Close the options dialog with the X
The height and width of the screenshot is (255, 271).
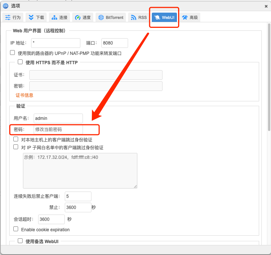pyautogui.click(x=266, y=6)
